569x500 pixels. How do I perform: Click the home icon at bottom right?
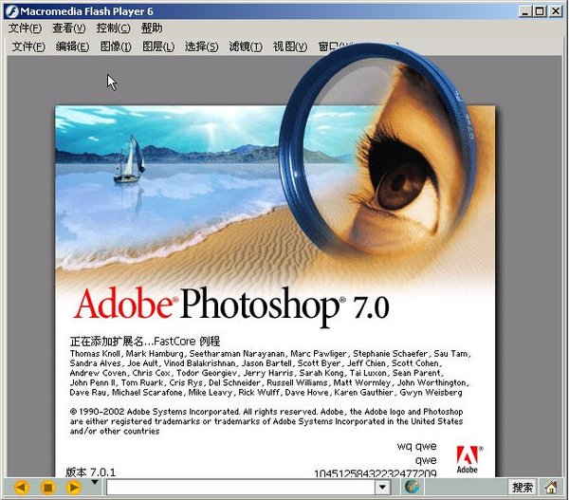click(x=551, y=488)
